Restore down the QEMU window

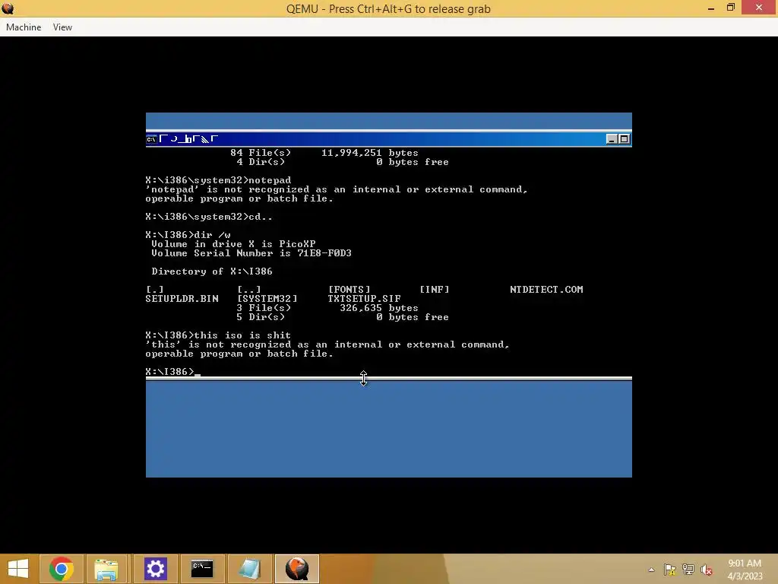click(x=730, y=8)
